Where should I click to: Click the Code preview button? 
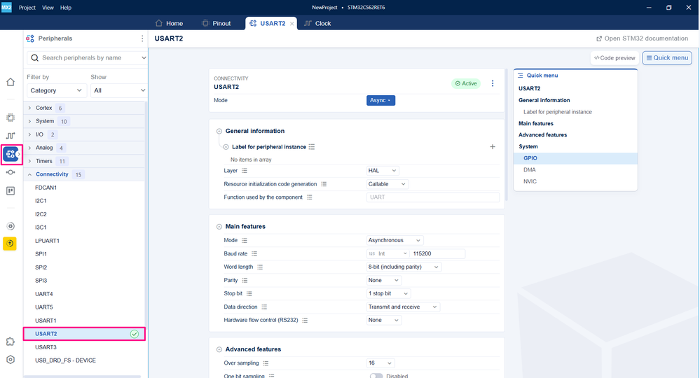coord(615,58)
